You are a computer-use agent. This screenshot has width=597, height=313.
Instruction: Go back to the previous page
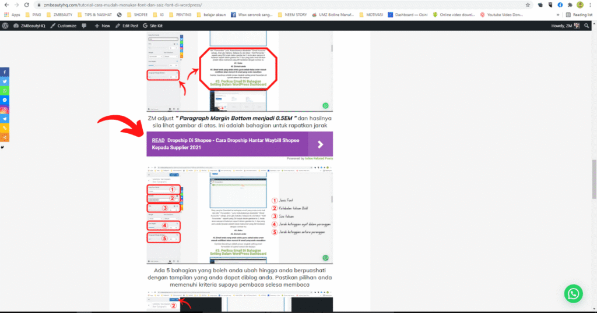click(6, 5)
